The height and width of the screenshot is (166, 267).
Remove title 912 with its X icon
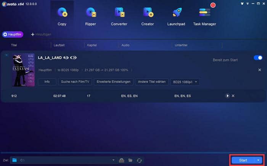pos(233,96)
